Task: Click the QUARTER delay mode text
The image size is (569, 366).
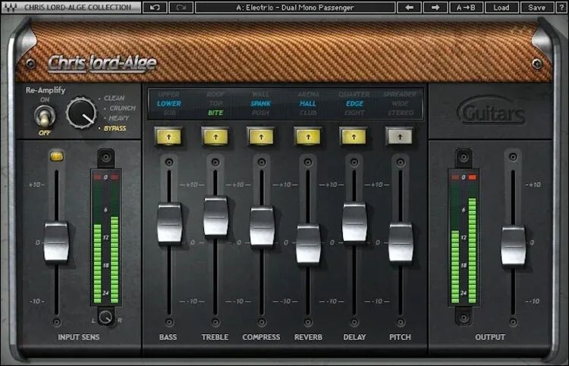Action: tap(354, 95)
